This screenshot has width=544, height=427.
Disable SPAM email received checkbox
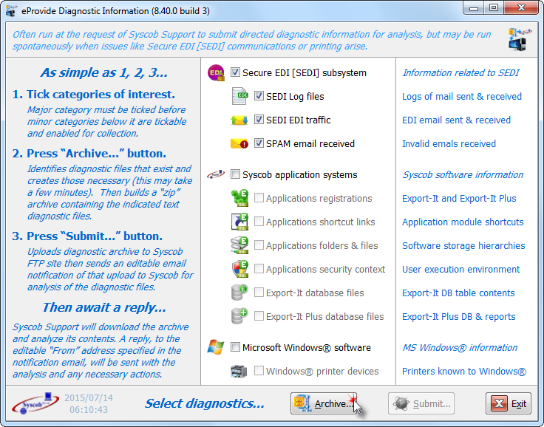coord(259,144)
